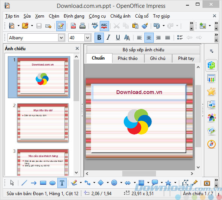The image size is (222, 200).
Task: Open the Trợ giúp menu
Action: point(161,16)
